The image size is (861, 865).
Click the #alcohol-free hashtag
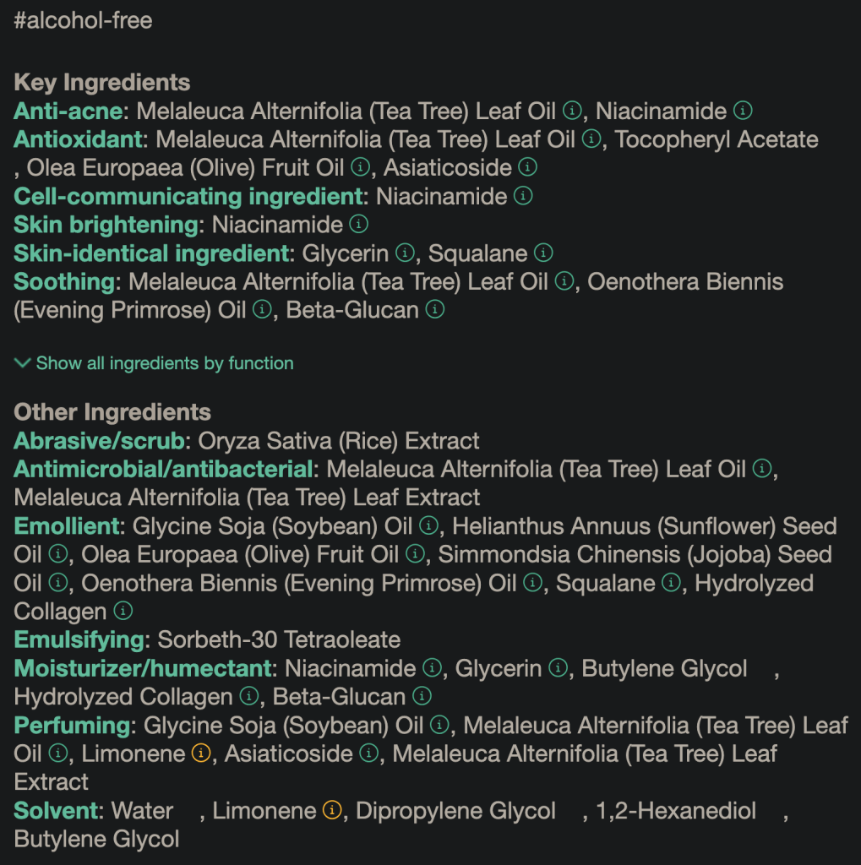tap(83, 21)
